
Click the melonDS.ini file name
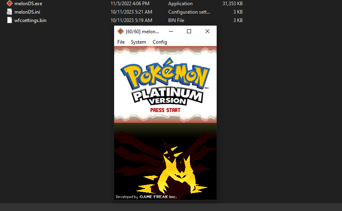(27, 12)
